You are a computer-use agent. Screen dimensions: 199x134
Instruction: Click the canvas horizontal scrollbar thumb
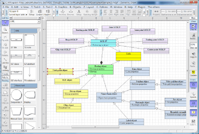coord(95,127)
